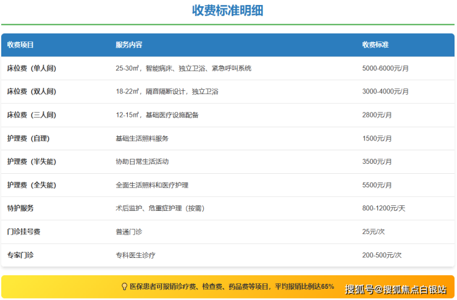The image size is (457, 300).
Task: Click the 800-1200元/天 price cell
Action: click(x=384, y=208)
